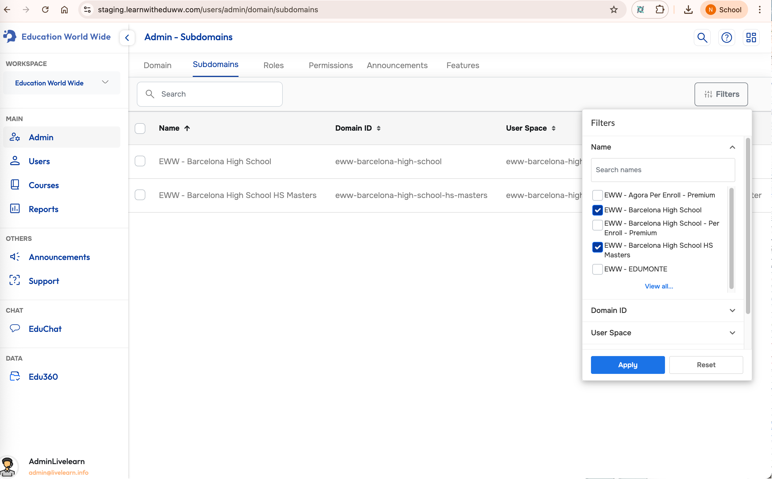Collapse sidebar with the chevron arrow button

[127, 38]
